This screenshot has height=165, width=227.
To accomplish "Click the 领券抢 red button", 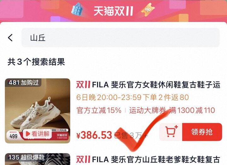I will [x=202, y=132].
